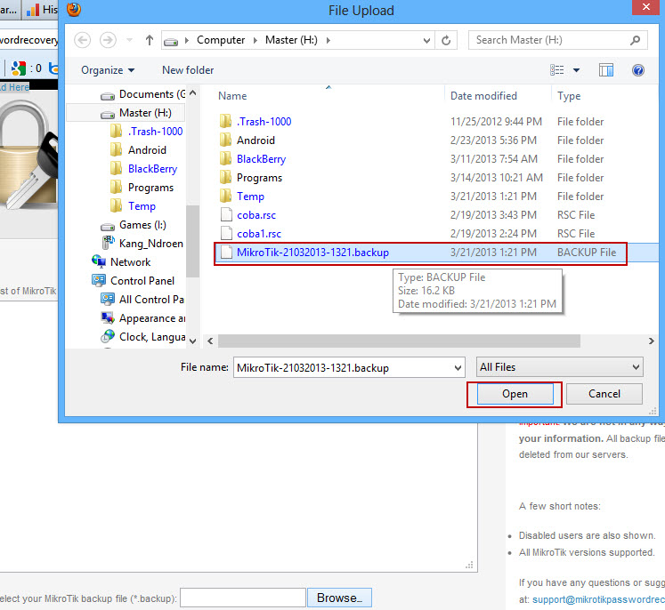The width and height of the screenshot is (665, 610).
Task: Click horizontal scrollbar left arrow
Action: pyautogui.click(x=210, y=341)
